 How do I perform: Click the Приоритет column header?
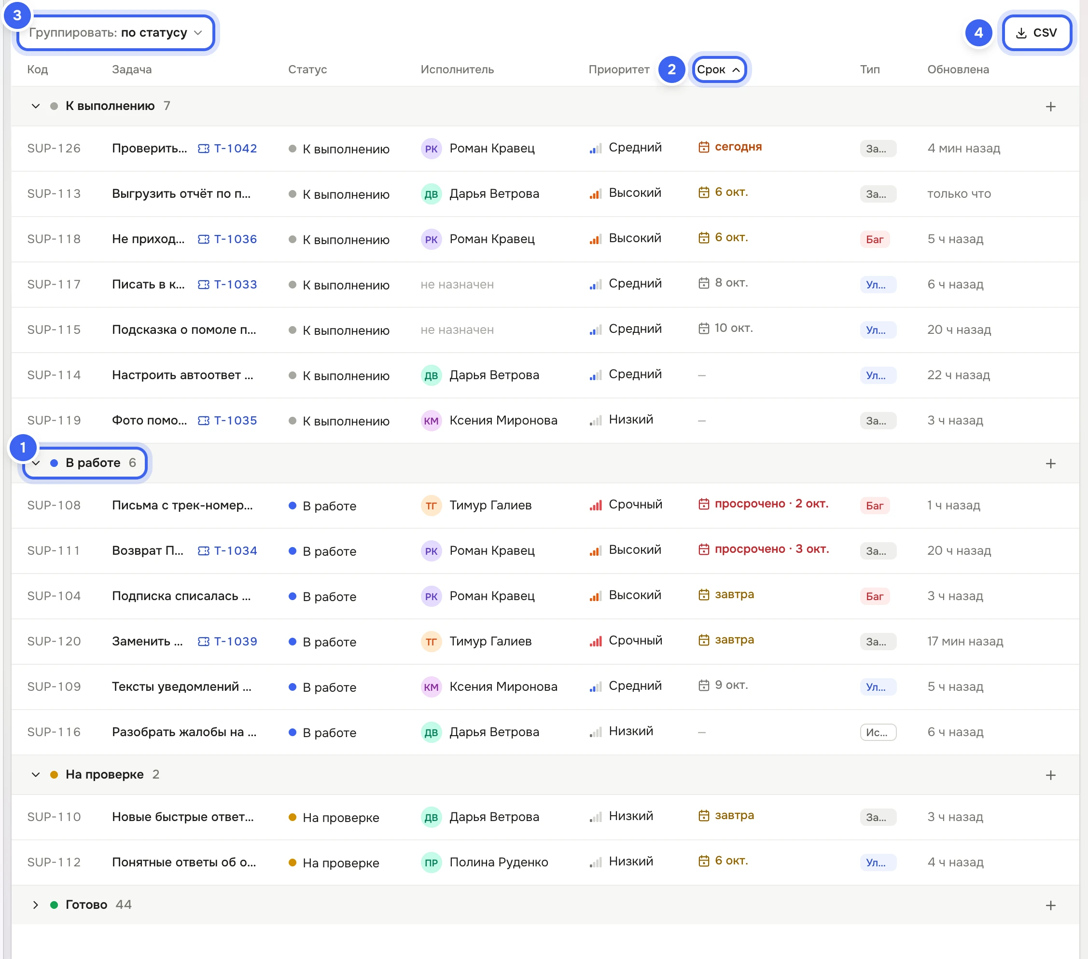[618, 69]
